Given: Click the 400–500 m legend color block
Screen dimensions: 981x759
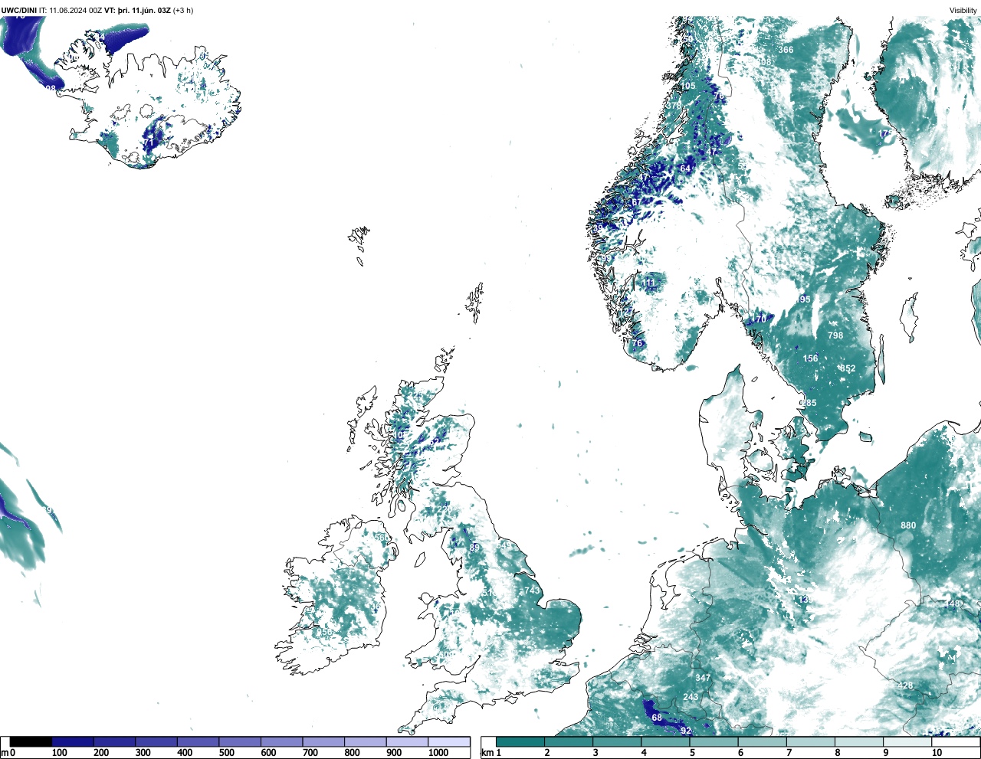Looking at the screenshot, I should tap(198, 741).
